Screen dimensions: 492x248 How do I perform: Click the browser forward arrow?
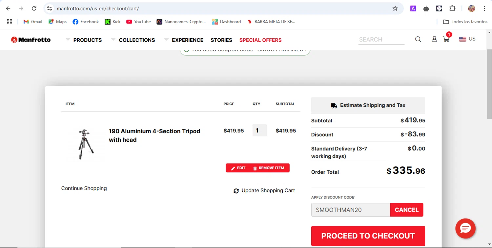click(21, 9)
